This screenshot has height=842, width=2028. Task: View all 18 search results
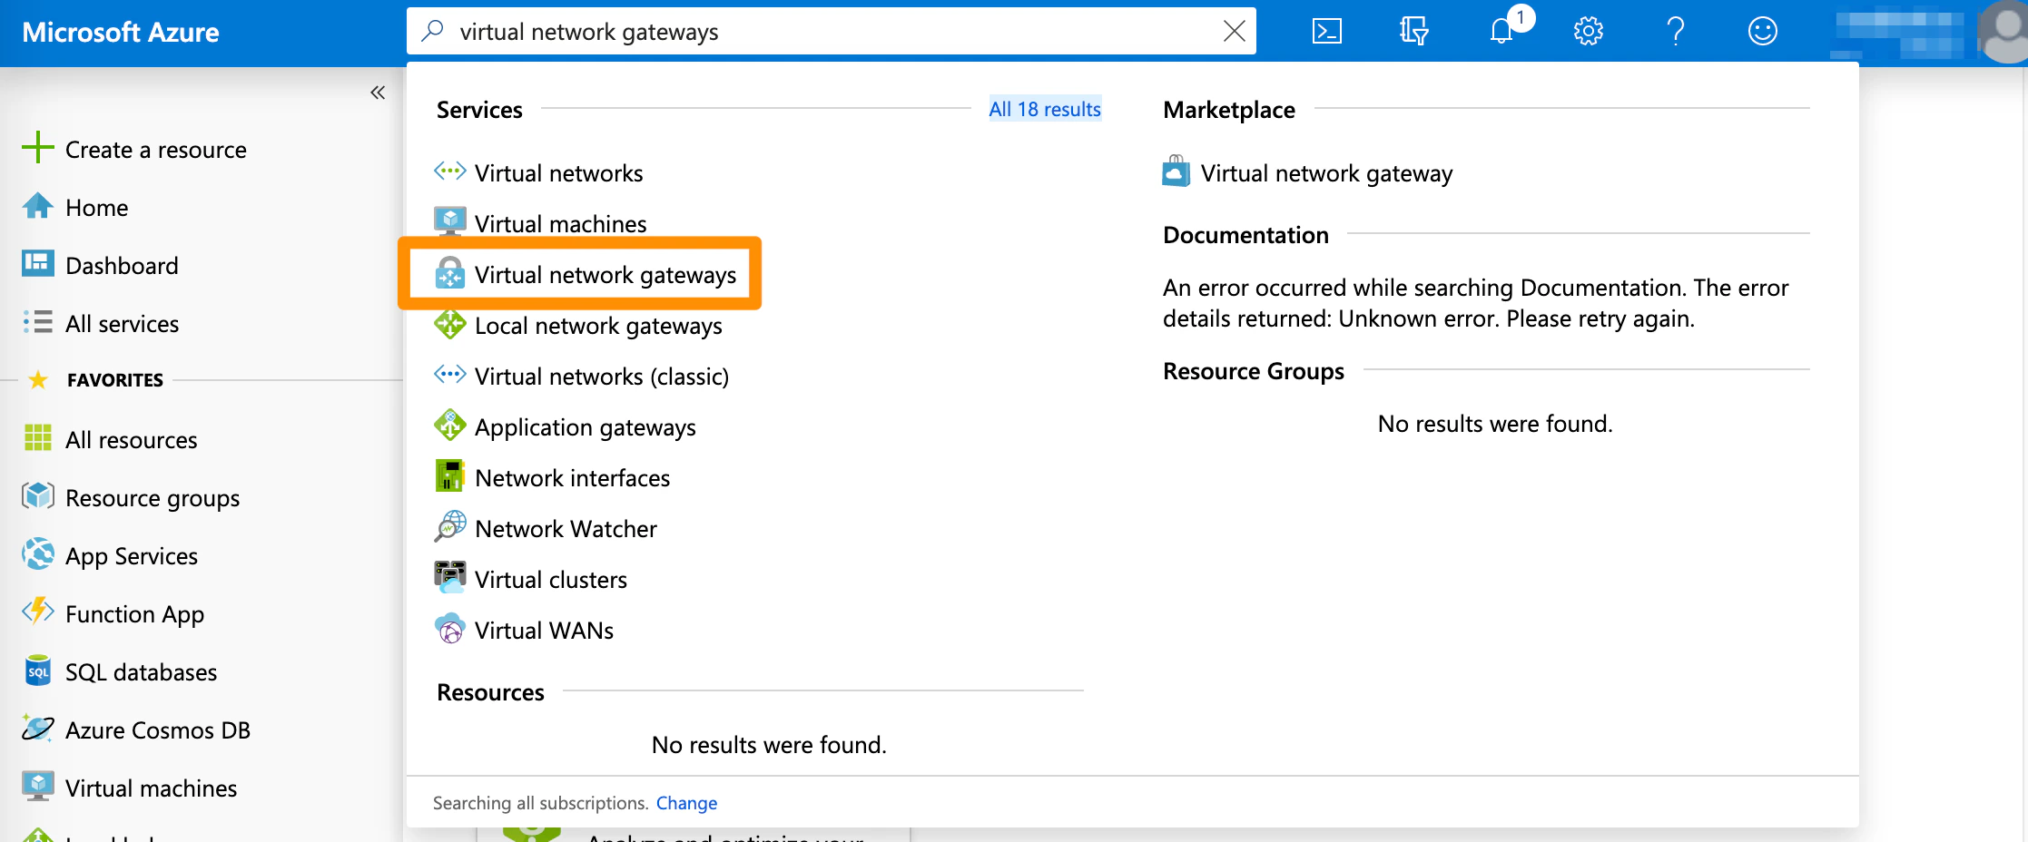tap(1044, 108)
